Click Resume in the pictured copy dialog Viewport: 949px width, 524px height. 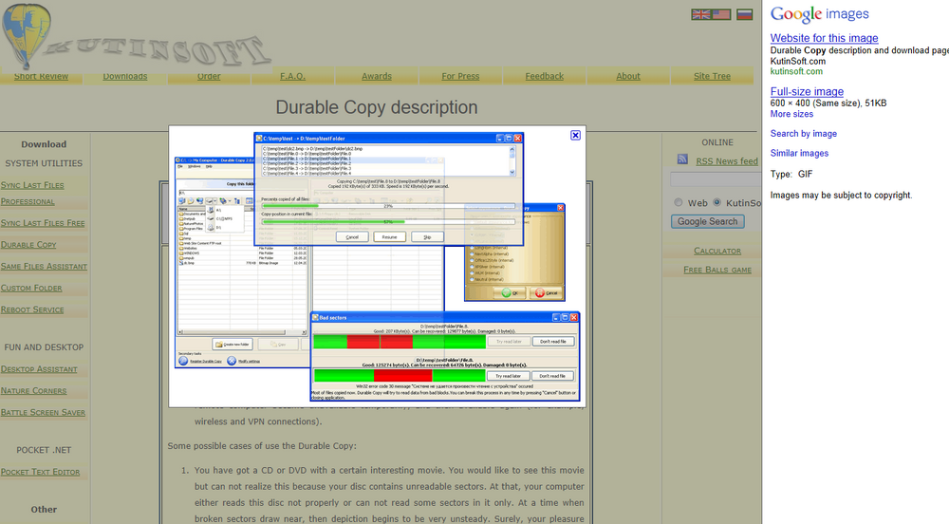pos(390,237)
